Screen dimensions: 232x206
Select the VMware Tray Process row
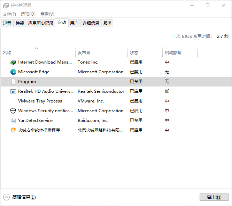[x=40, y=101]
